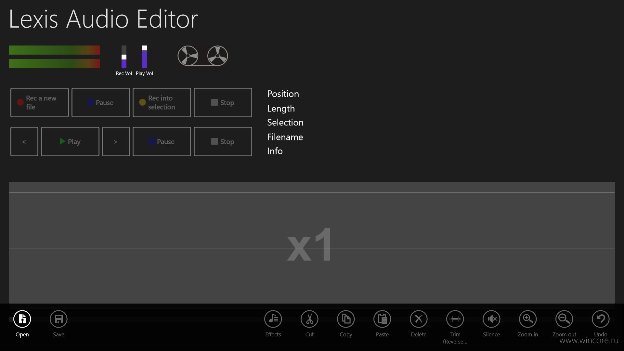Stop the recording
The width and height of the screenshot is (624, 351).
click(x=223, y=102)
